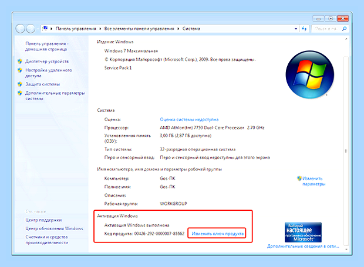
Task: Open Диспетчер устройств link
Action: click(x=47, y=61)
